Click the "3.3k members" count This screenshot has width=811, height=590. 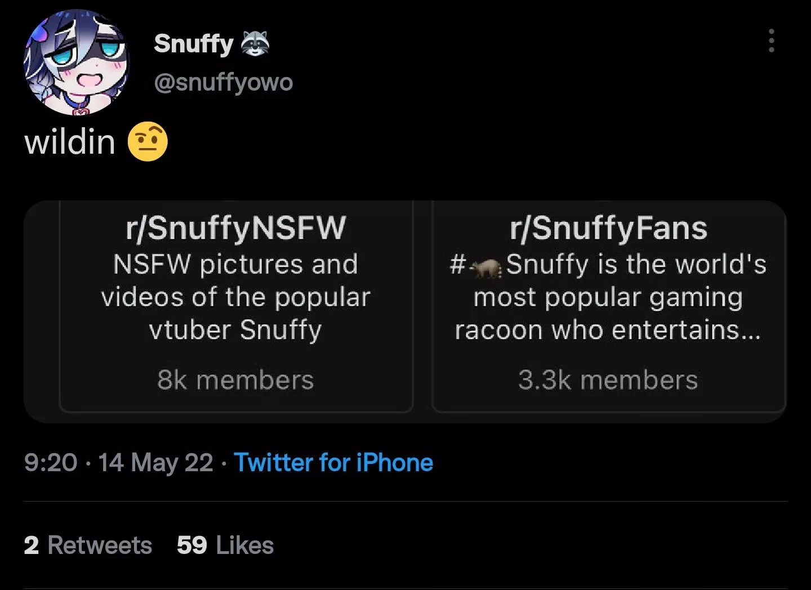tap(608, 380)
